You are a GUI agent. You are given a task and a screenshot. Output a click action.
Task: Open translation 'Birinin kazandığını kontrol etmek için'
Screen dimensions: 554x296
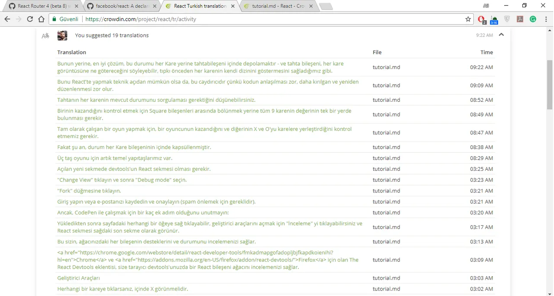(204, 114)
